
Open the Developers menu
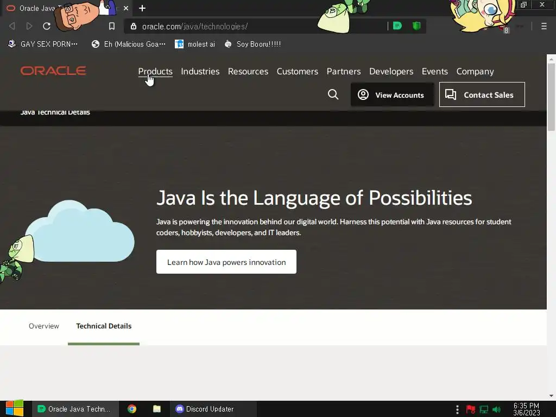[x=391, y=71]
